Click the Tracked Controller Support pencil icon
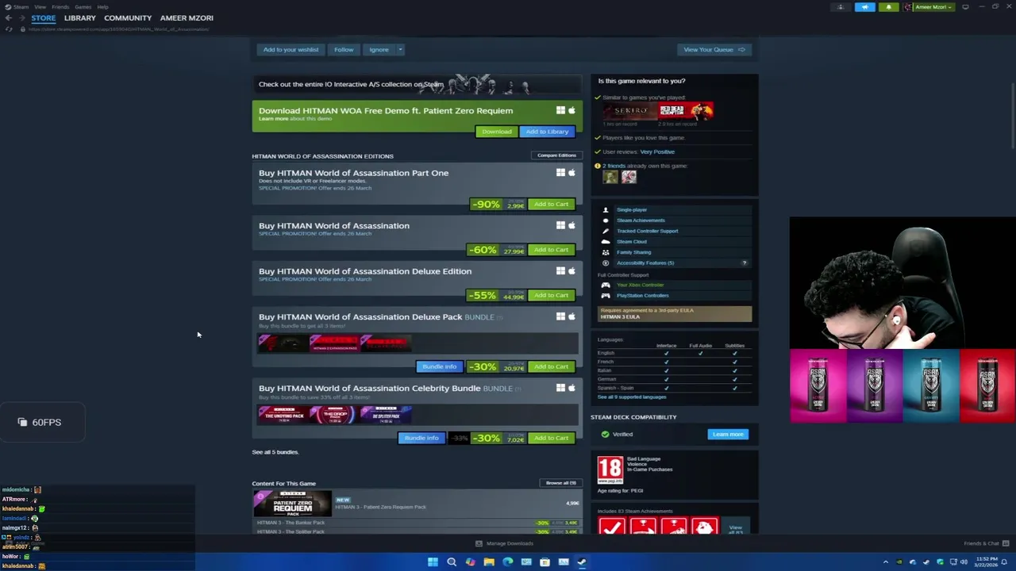 [x=606, y=231]
